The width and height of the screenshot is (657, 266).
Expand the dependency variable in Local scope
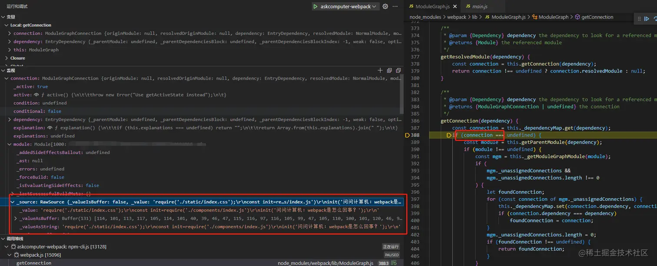10,42
